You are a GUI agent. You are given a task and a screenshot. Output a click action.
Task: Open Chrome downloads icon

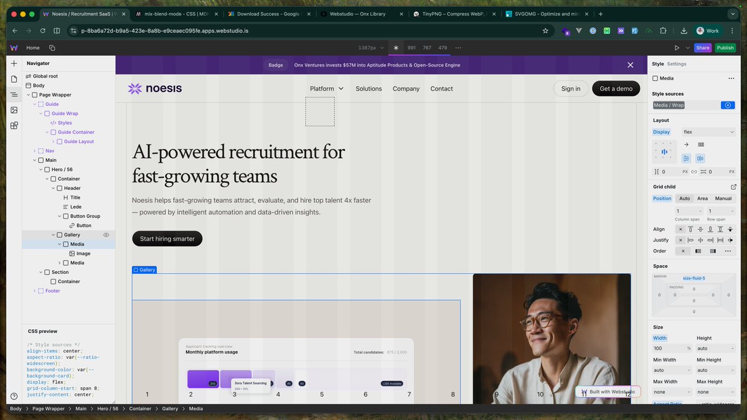tap(684, 30)
